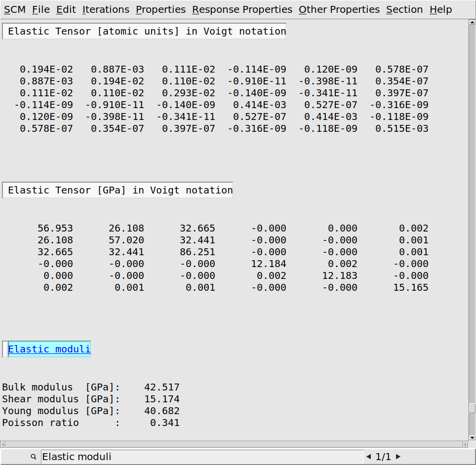This screenshot has width=476, height=465.
Task: Go to next search match arrow
Action: (x=398, y=457)
